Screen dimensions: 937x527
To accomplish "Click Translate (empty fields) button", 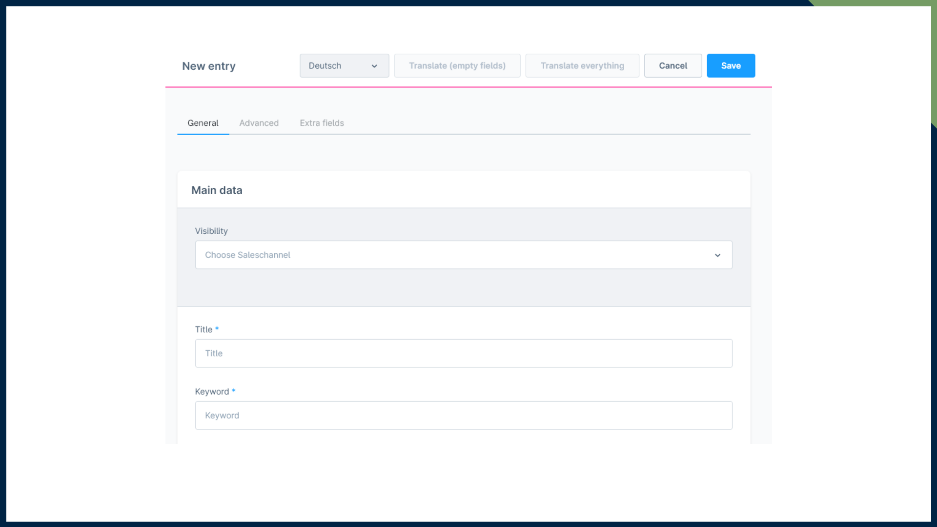I will pos(457,65).
